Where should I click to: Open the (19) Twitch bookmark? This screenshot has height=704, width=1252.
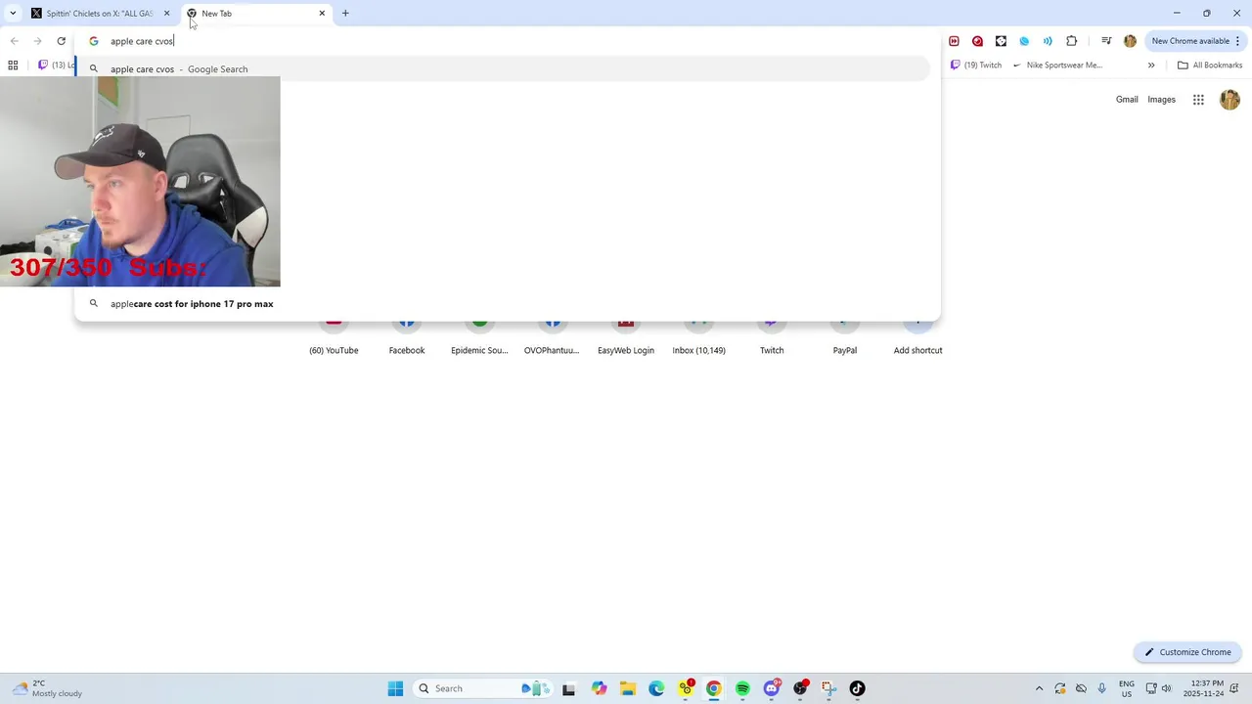[976, 66]
